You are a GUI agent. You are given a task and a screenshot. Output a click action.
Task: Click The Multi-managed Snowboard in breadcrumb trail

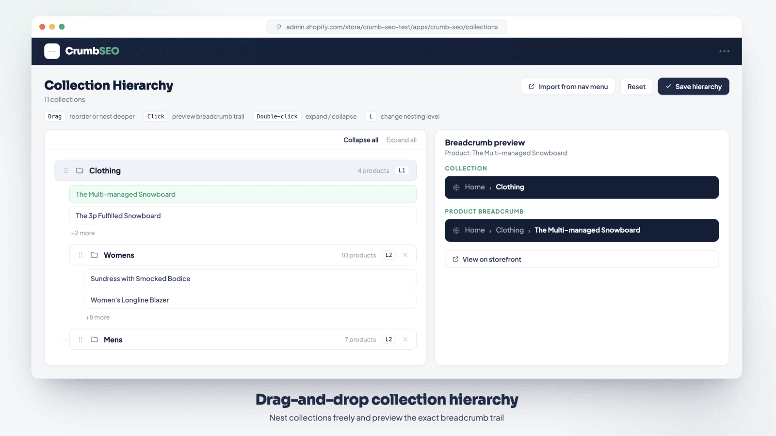[587, 230]
